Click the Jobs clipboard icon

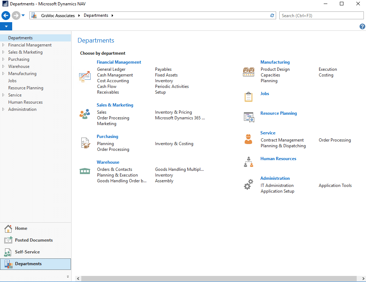pos(249,97)
